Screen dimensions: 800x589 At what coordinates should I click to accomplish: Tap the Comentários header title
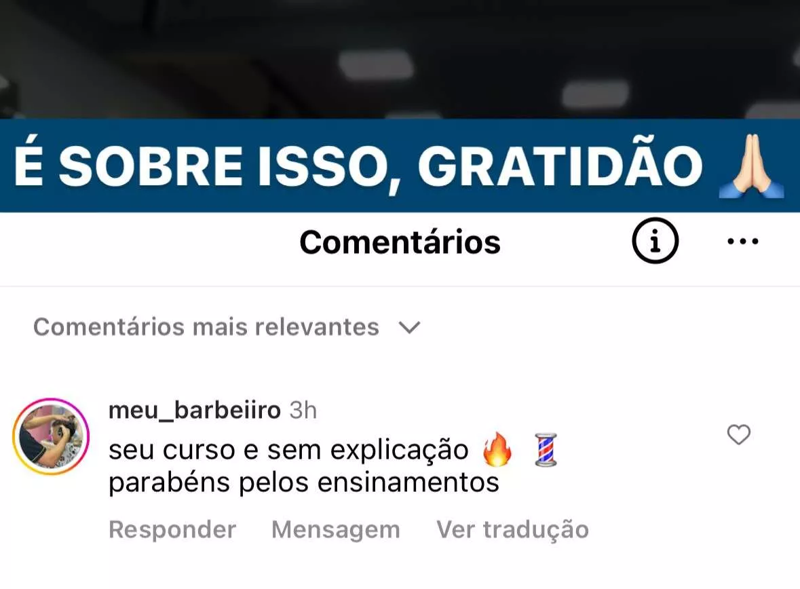tap(400, 242)
